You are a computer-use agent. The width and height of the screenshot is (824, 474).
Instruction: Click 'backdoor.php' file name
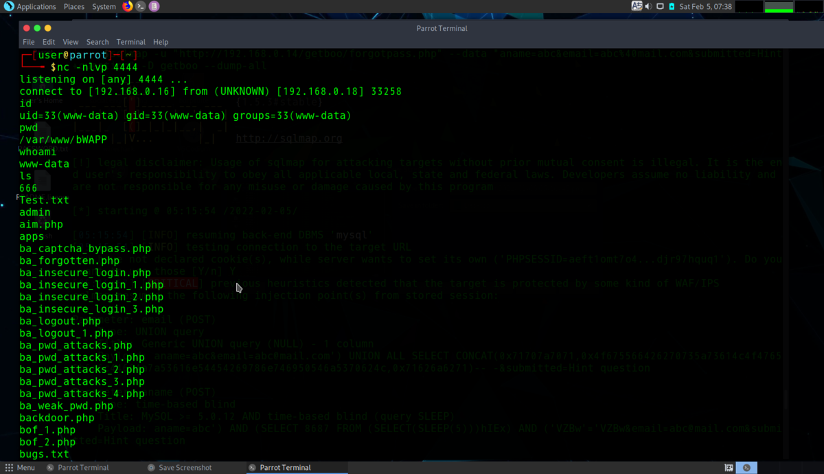pos(57,418)
